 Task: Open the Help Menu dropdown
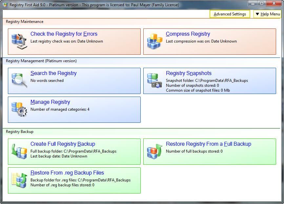pos(268,14)
